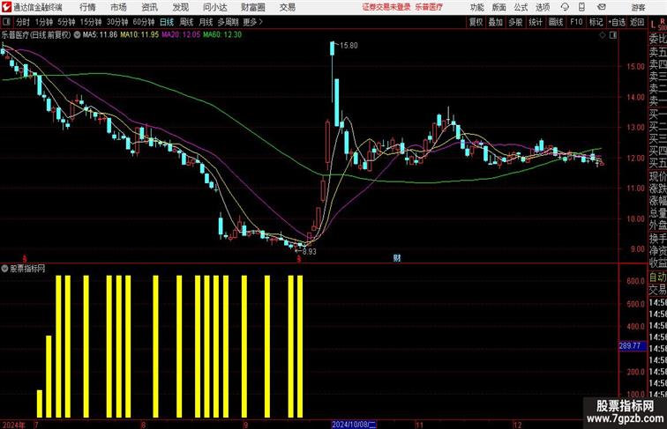Open the 功能 menu
The height and width of the screenshot is (429, 667).
pyautogui.click(x=476, y=7)
